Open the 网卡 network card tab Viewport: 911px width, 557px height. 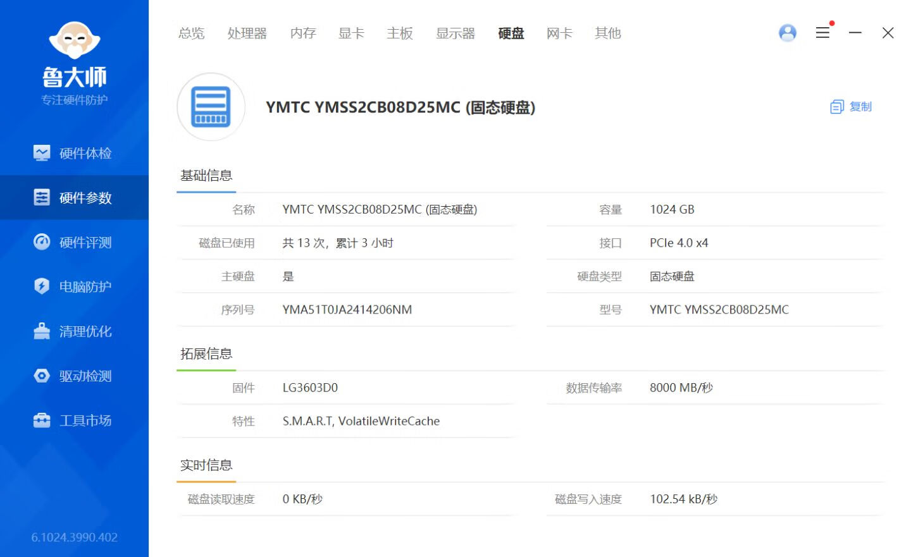click(x=559, y=33)
